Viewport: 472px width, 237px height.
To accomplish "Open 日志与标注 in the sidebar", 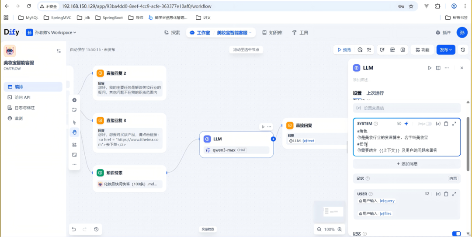I will point(24,108).
